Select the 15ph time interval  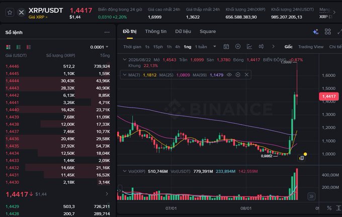pos(158,47)
